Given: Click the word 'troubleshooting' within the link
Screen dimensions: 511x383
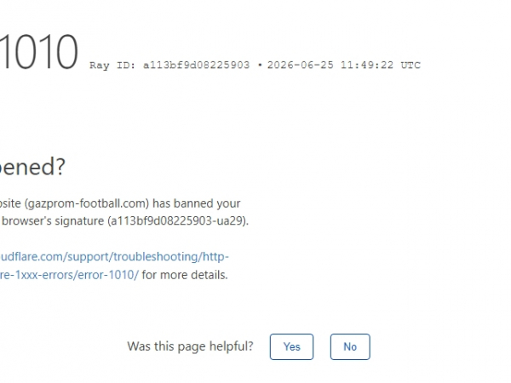Looking at the screenshot, I should pos(155,257).
